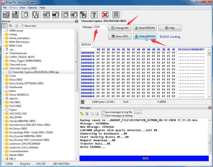Close the Devices panel with its red X
This screenshot has width=213, height=167.
pyautogui.click(x=76, y=21)
